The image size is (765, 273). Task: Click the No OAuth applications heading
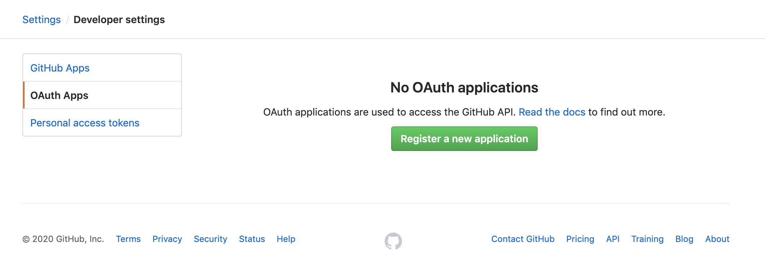464,87
